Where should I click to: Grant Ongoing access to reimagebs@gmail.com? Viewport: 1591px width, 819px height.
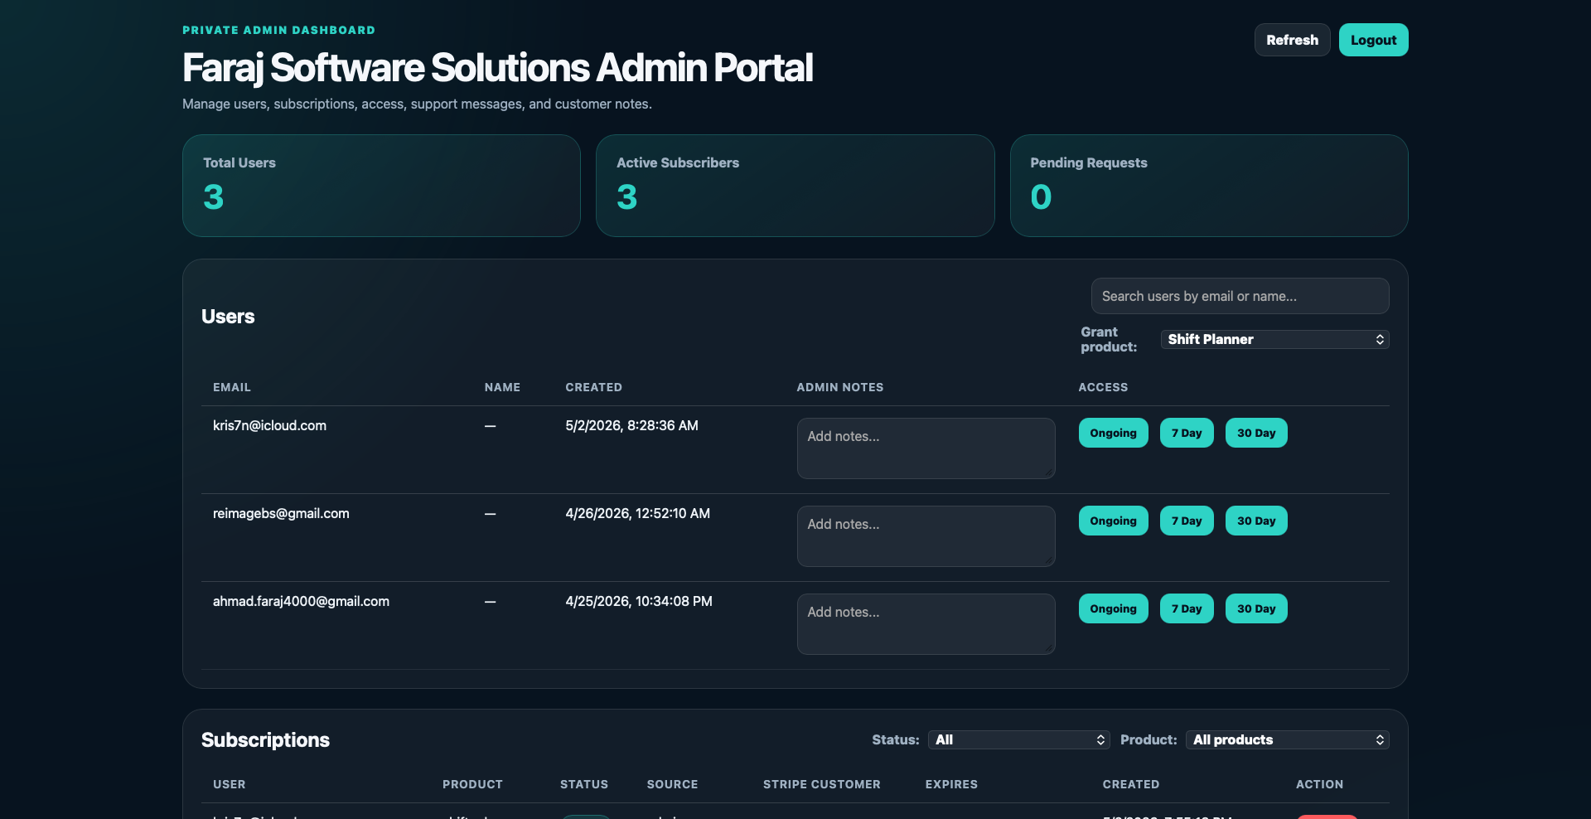coord(1113,521)
